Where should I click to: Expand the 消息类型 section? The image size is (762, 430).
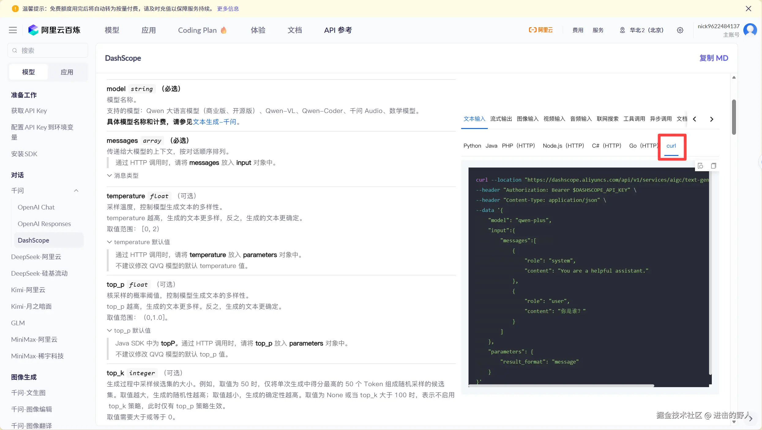[x=123, y=175]
